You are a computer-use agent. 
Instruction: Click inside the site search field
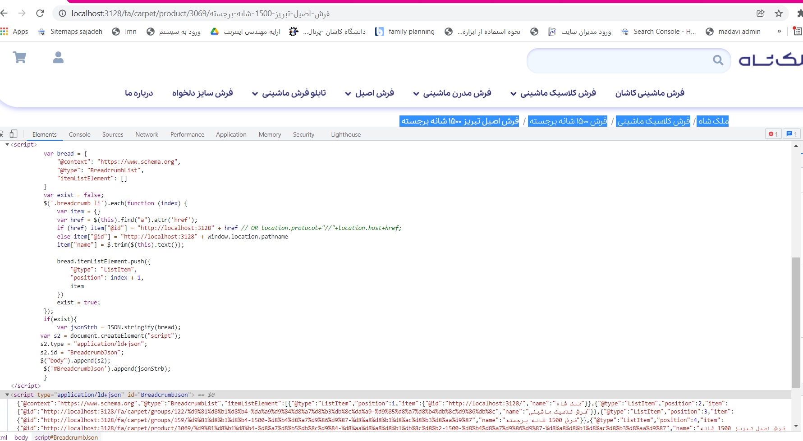(618, 60)
